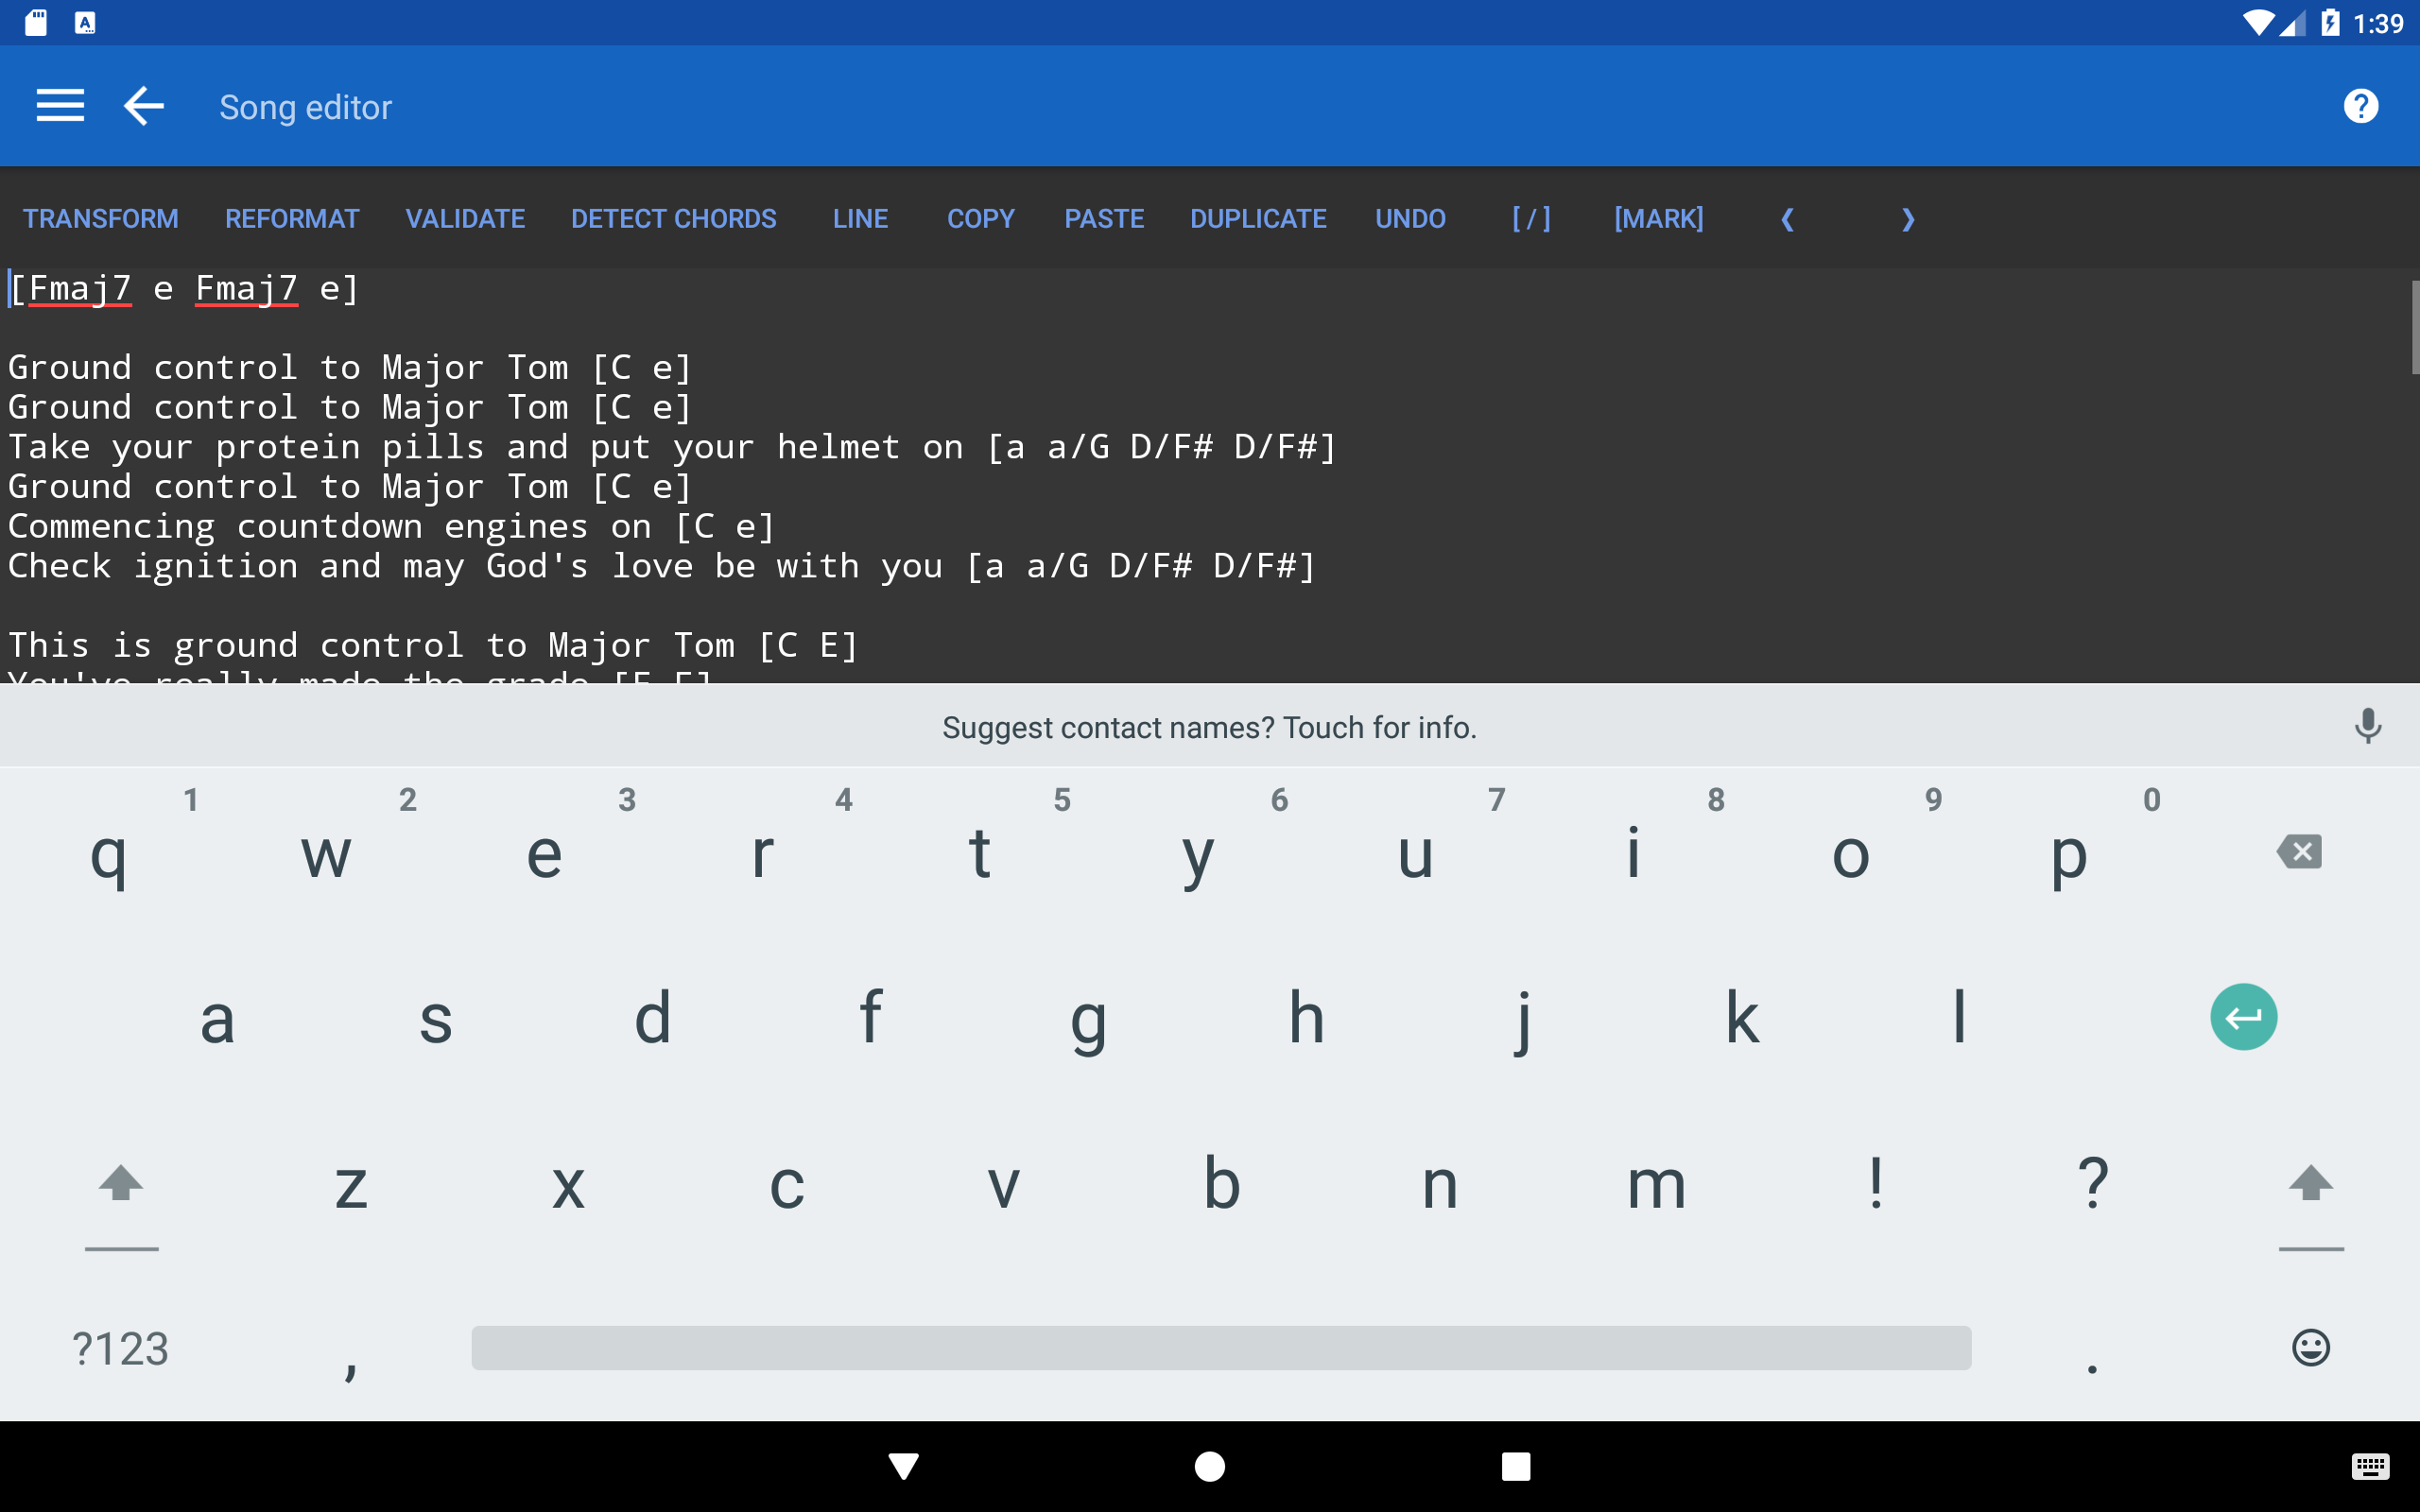Select DETECT CHORDS in the toolbar

pyautogui.click(x=673, y=219)
